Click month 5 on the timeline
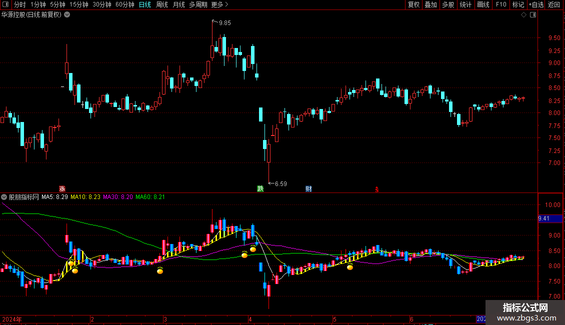 point(334,319)
